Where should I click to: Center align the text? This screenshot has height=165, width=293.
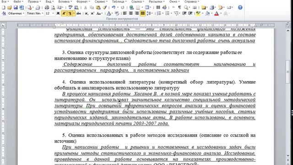point(131,13)
